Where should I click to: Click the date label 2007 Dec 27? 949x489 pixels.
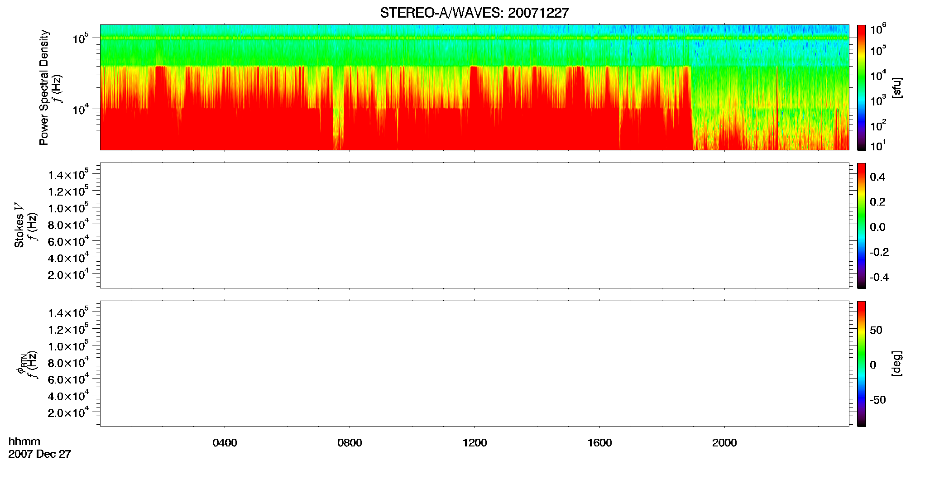(40, 454)
